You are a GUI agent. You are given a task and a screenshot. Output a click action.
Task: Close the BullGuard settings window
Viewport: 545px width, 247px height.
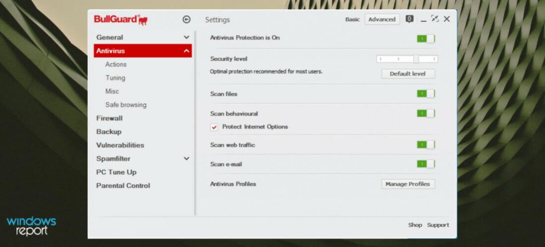[x=447, y=19]
